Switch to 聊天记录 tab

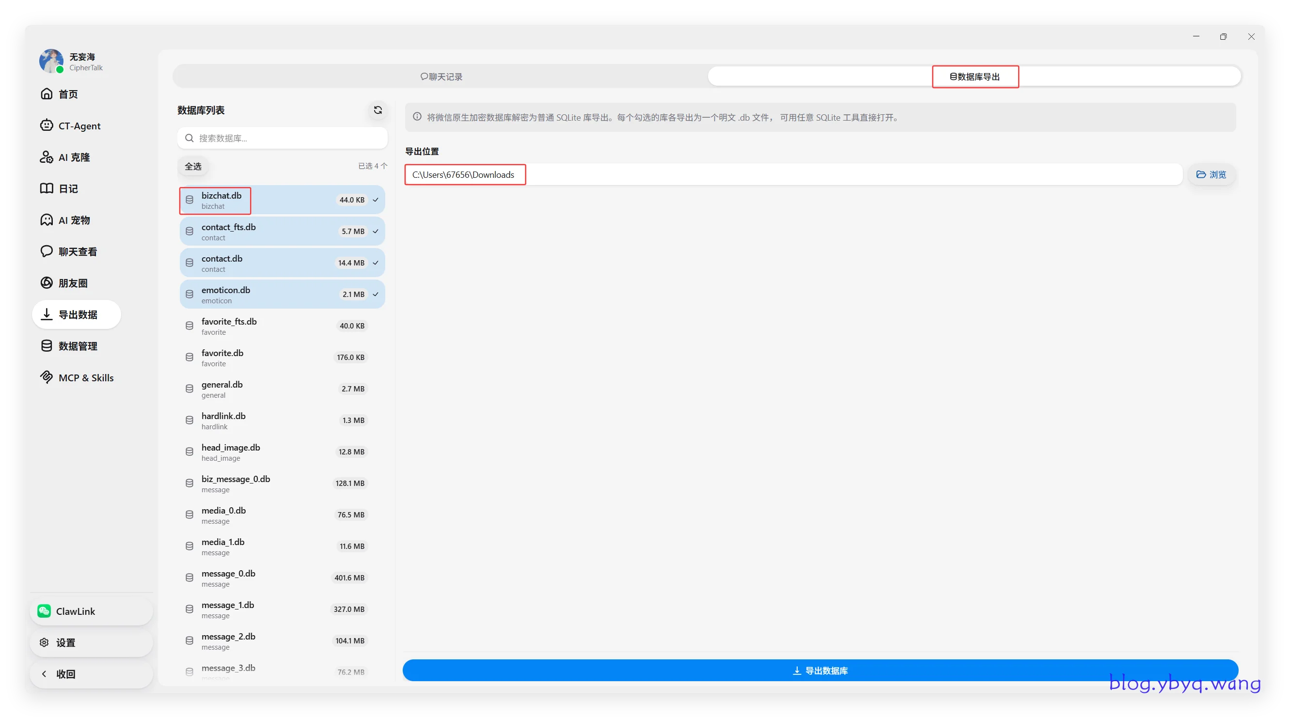point(441,77)
